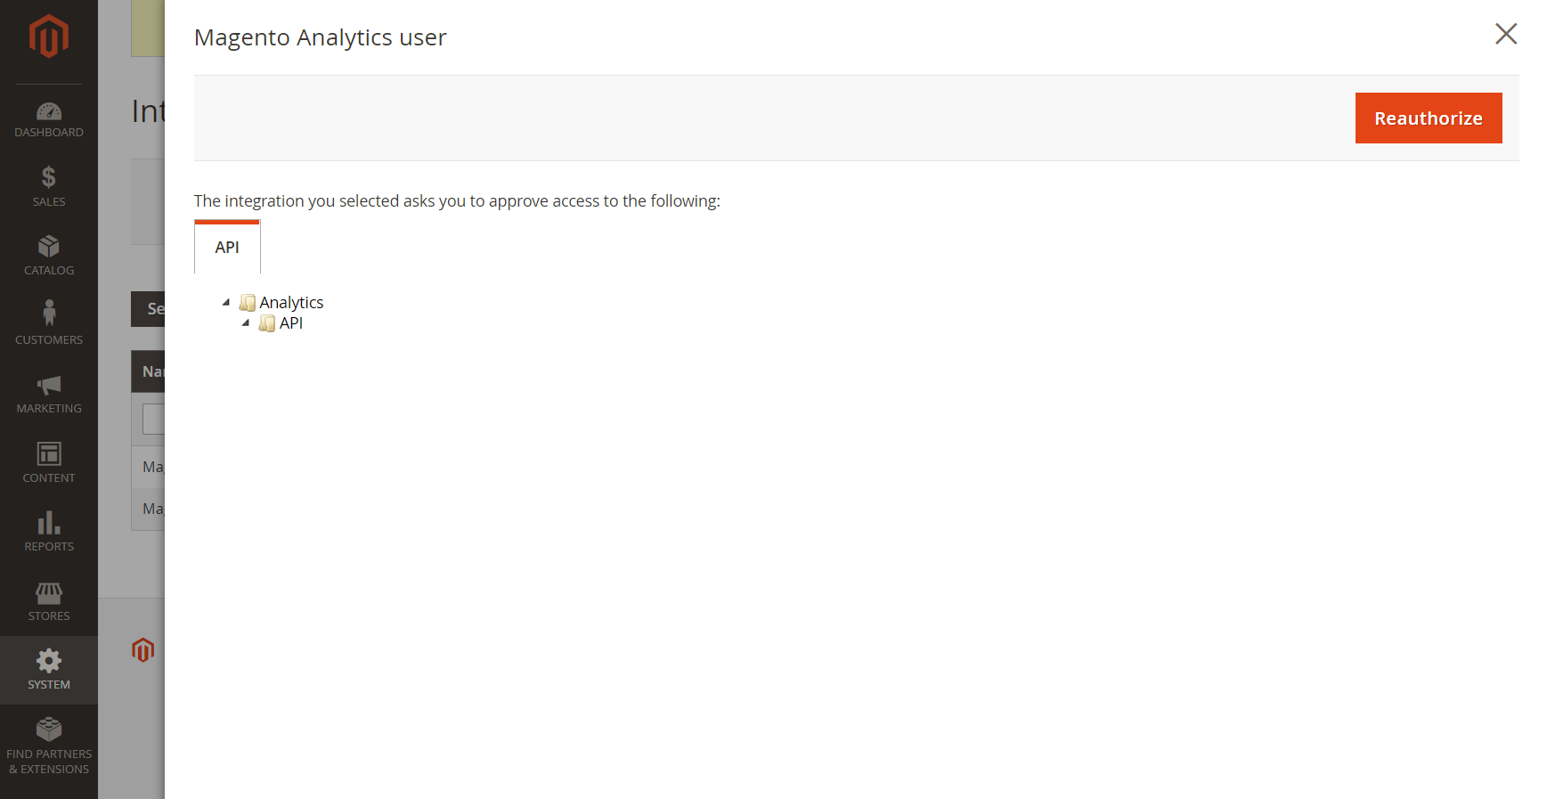The width and height of the screenshot is (1547, 799).
Task: Collapse the Analytics tree node
Action: click(226, 303)
